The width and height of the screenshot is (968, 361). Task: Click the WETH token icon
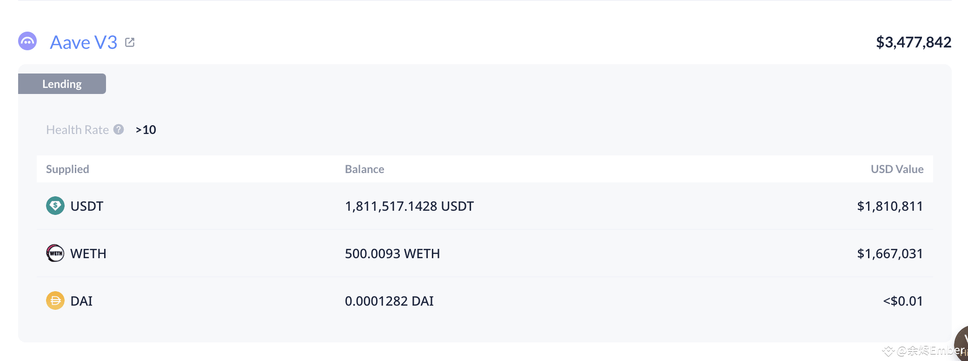pyautogui.click(x=55, y=253)
